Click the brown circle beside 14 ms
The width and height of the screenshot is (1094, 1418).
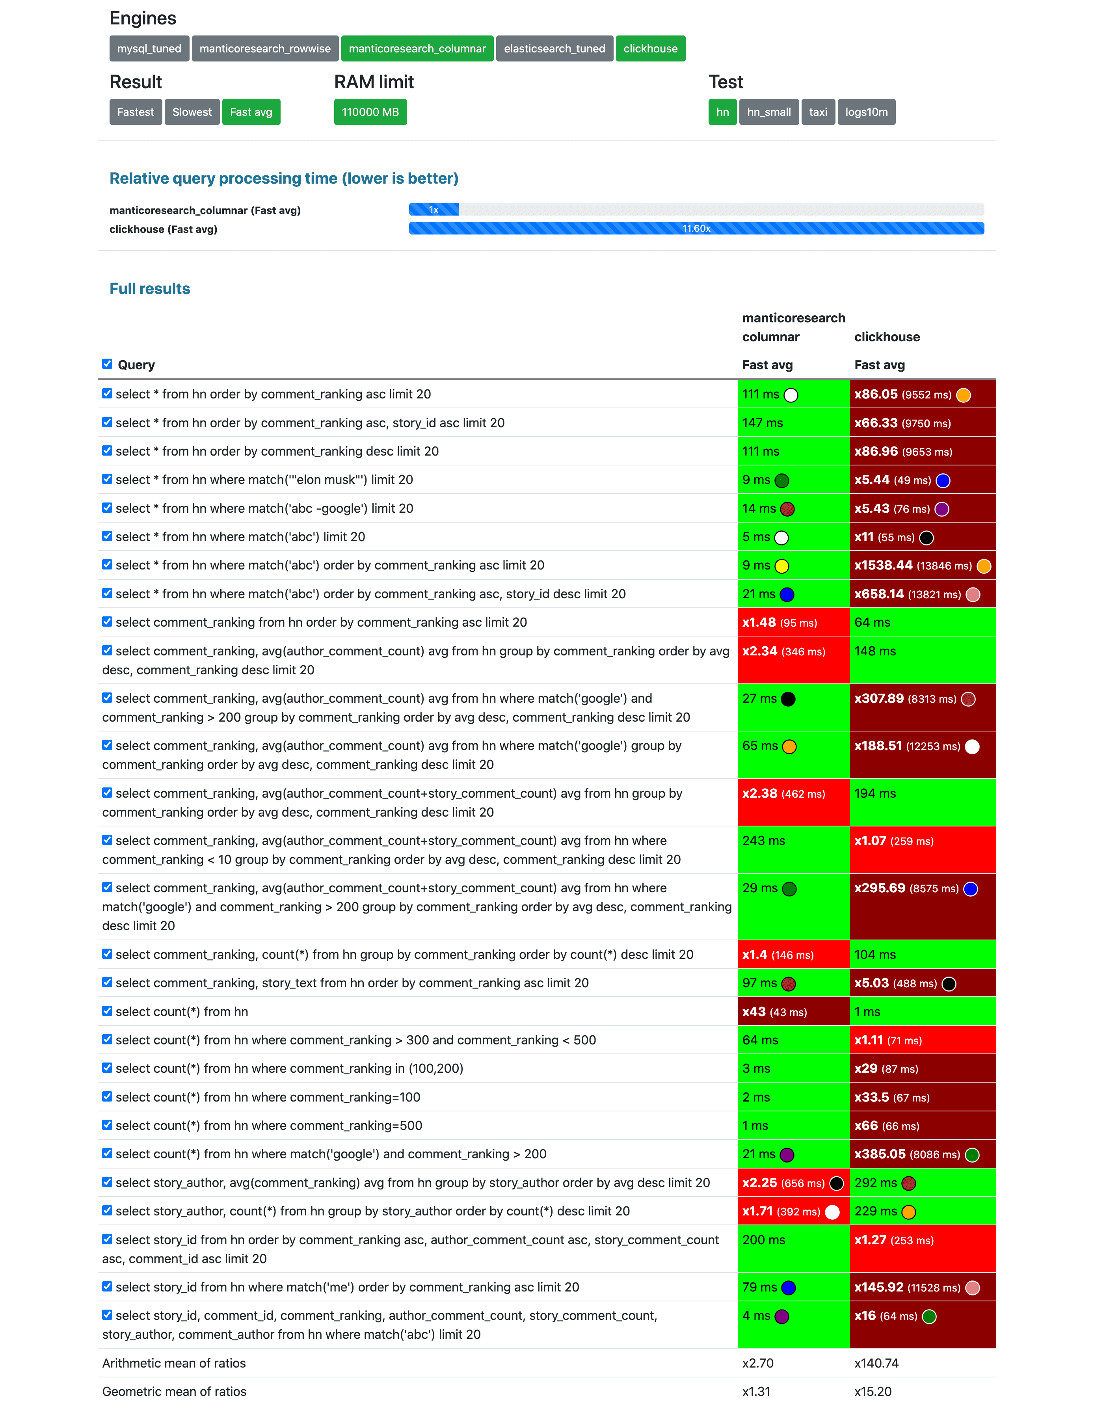[787, 509]
